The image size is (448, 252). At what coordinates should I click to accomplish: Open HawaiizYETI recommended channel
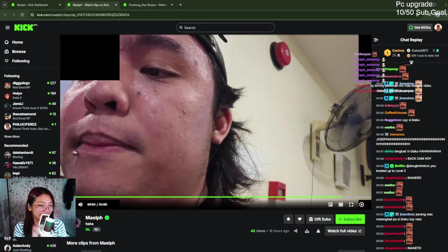tap(30, 165)
